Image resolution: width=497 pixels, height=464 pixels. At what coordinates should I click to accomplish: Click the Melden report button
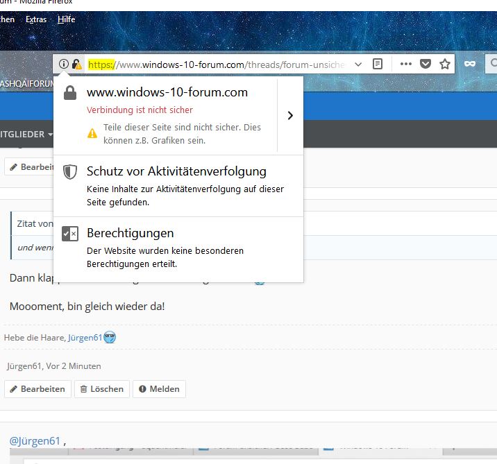pos(159,389)
